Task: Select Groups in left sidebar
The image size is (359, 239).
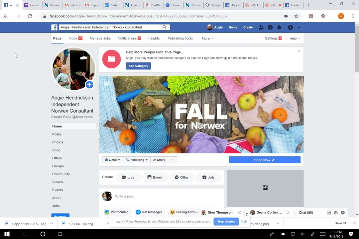Action: (x=58, y=166)
